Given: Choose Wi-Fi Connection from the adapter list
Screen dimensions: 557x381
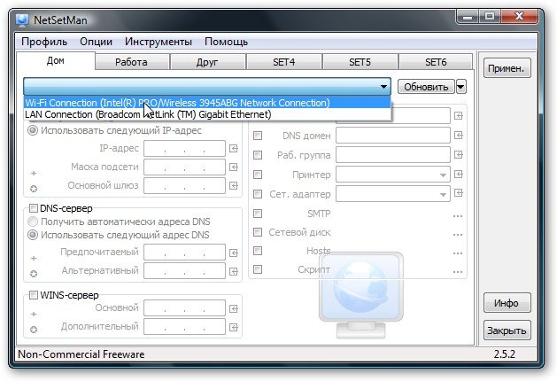Looking at the screenshot, I should 177,103.
